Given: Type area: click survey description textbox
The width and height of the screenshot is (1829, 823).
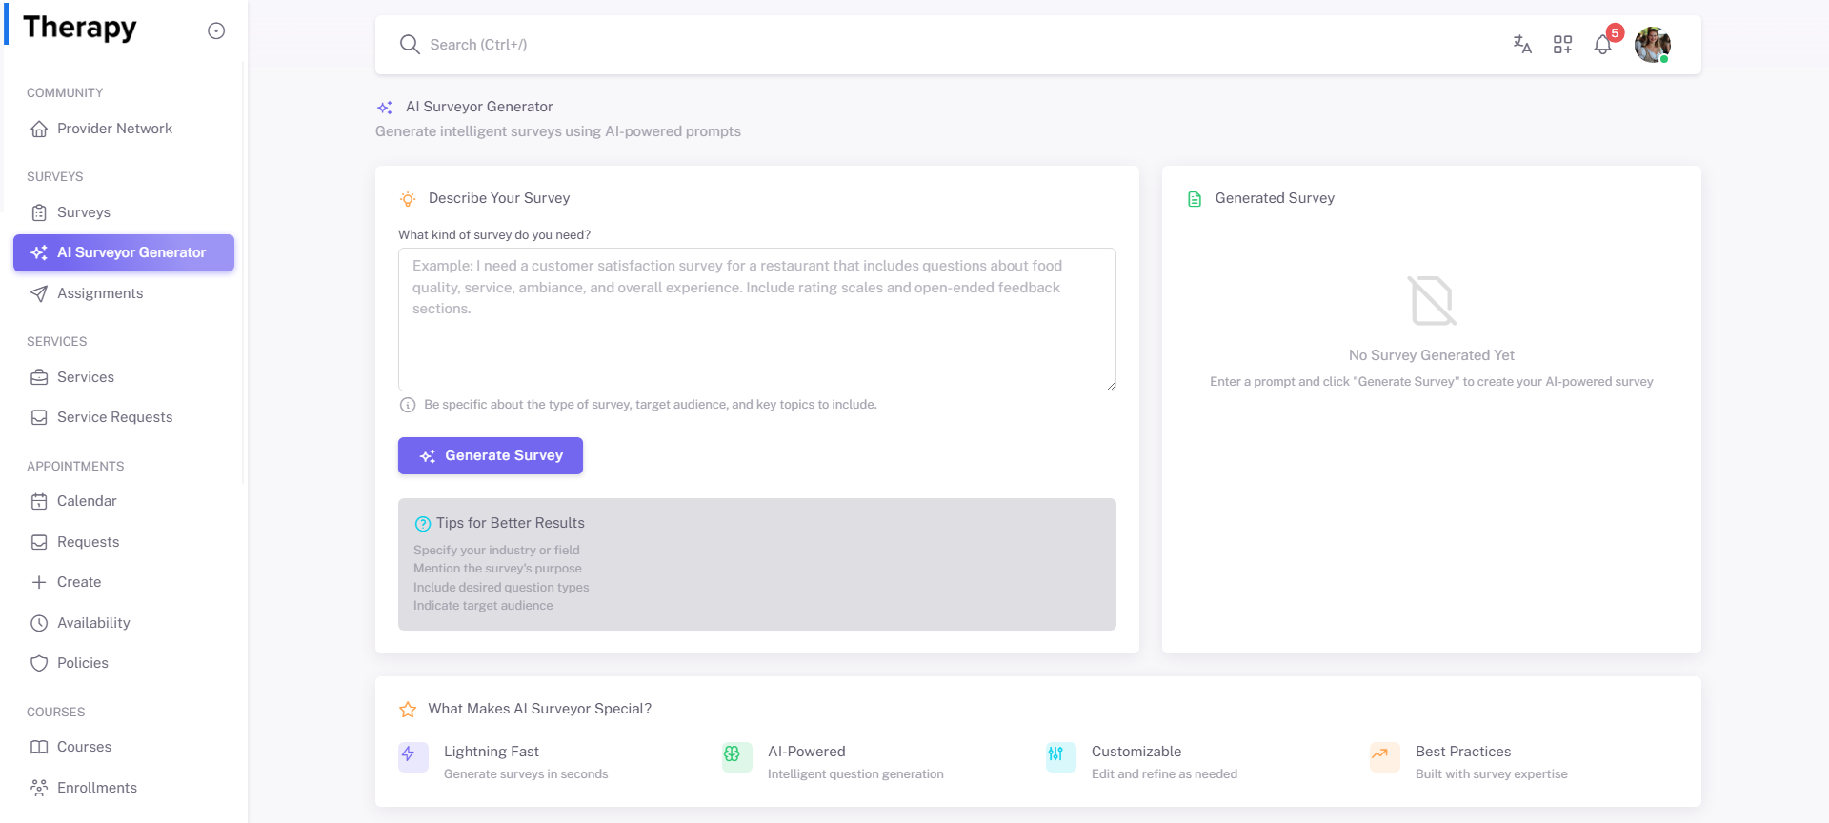Looking at the screenshot, I should (756, 319).
